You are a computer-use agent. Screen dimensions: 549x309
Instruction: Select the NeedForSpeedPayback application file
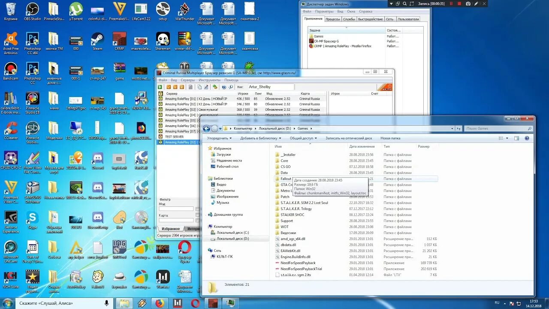point(298,263)
